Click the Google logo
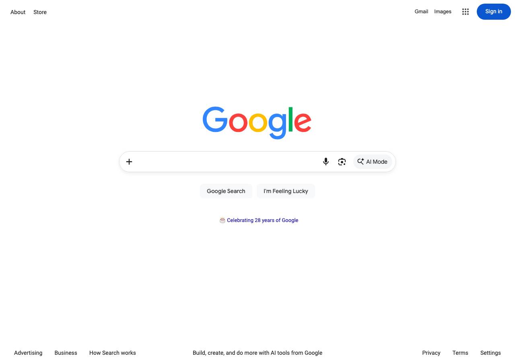The height and width of the screenshot is (362, 515). [x=257, y=123]
